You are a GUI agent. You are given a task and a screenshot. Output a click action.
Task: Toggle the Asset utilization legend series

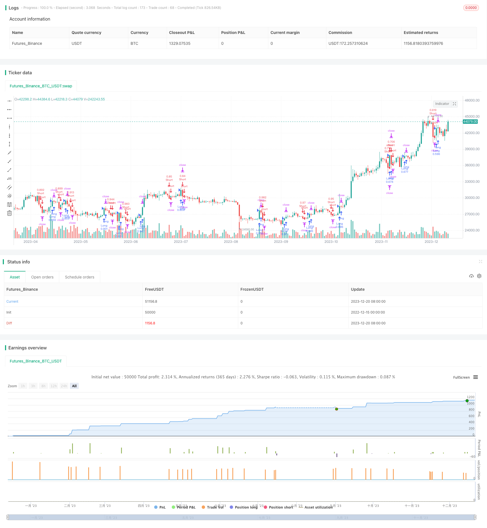316,507
